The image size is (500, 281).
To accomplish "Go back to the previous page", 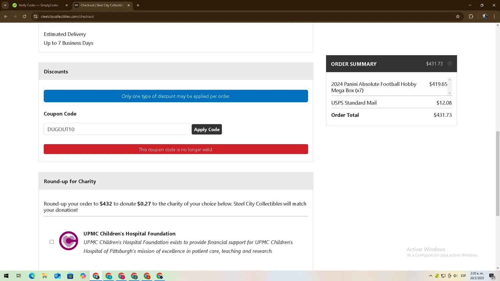I will [6, 16].
